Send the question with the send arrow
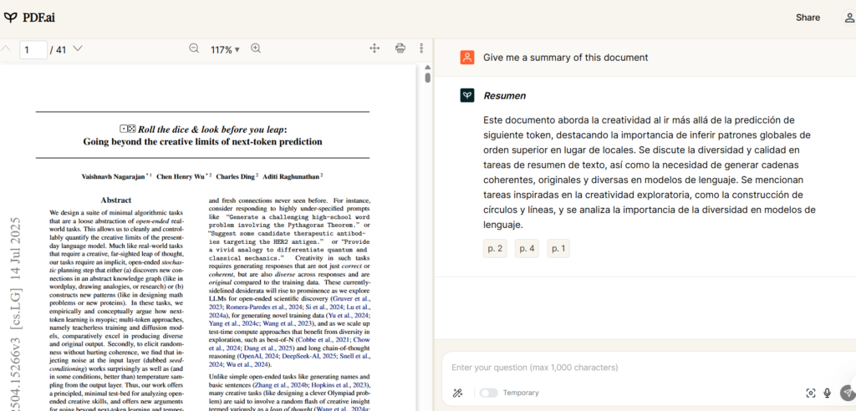This screenshot has height=411, width=856. pos(848,393)
